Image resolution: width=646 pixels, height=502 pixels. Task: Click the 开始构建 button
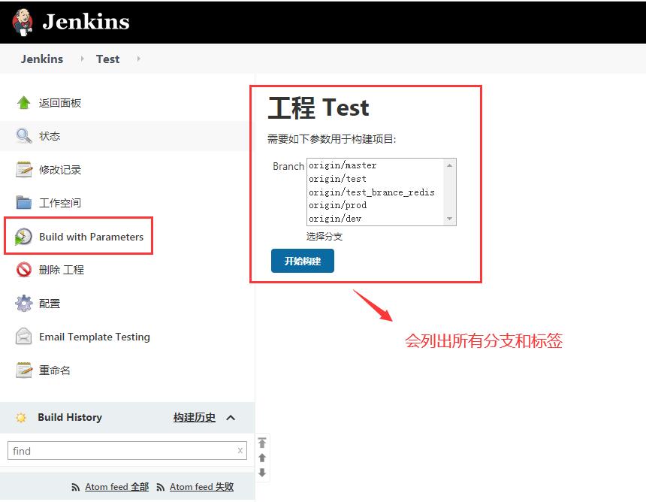tap(303, 261)
